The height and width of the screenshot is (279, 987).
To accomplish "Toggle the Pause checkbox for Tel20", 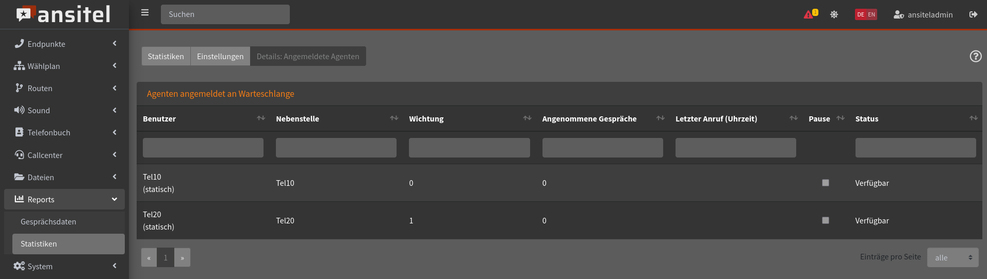I will (825, 220).
